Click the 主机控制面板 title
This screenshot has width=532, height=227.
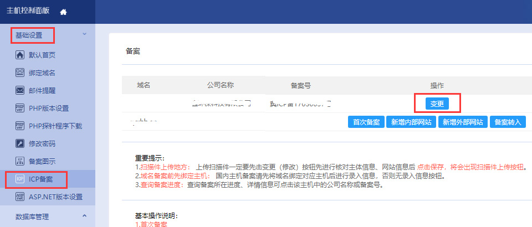coord(28,11)
